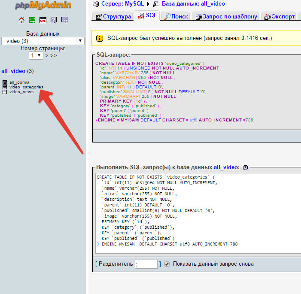Click the phpMyAdmin logo
Viewport: 301px width, 294px height.
click(43, 6)
